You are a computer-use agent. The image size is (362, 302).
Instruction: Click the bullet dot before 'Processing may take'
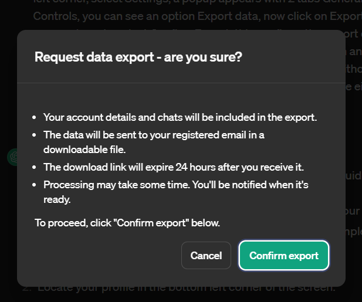click(34, 185)
